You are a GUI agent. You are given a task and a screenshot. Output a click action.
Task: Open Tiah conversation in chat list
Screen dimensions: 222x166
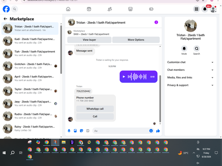click(30, 53)
